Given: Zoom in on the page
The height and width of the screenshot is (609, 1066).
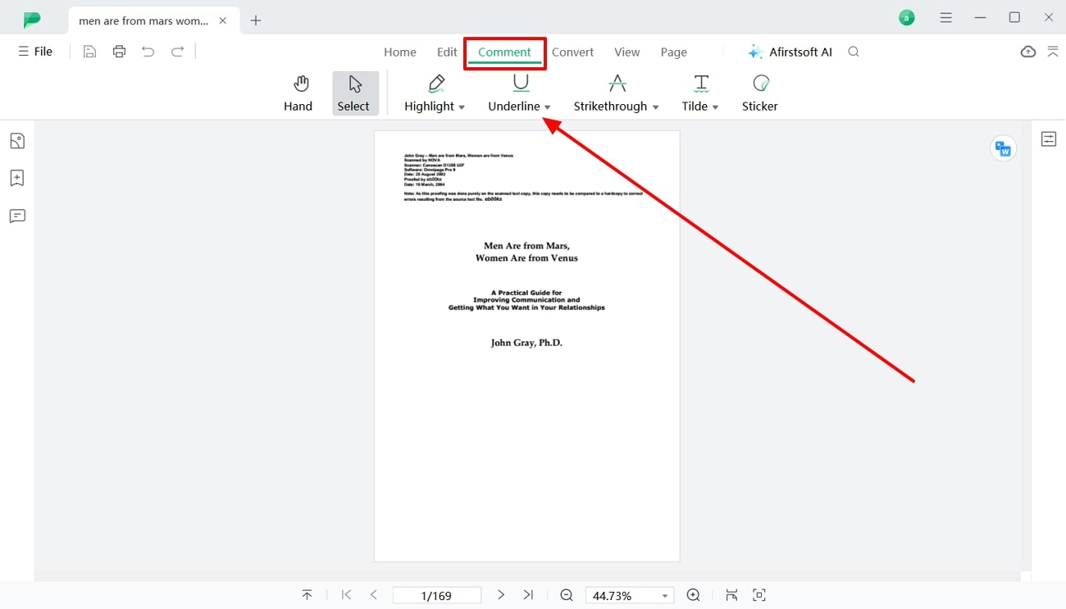Looking at the screenshot, I should 694,595.
